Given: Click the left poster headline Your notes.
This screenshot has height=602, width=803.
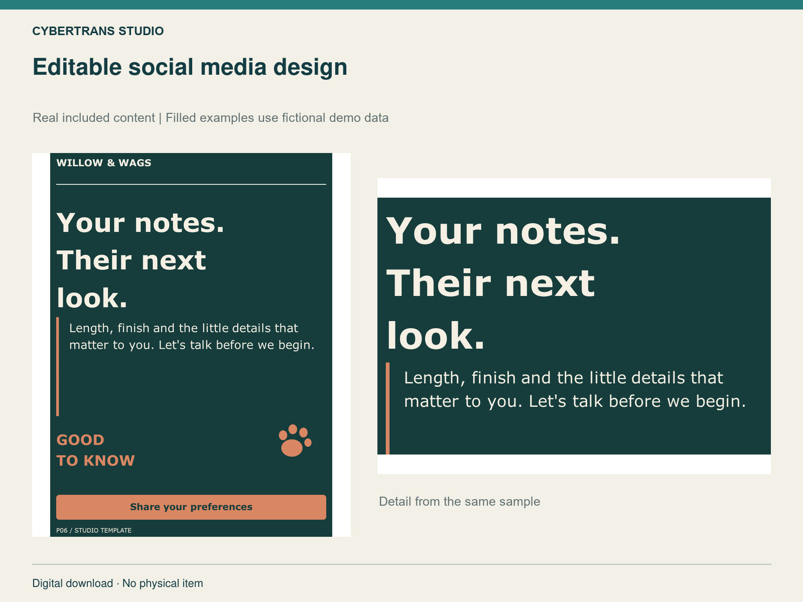Looking at the screenshot, I should point(141,223).
